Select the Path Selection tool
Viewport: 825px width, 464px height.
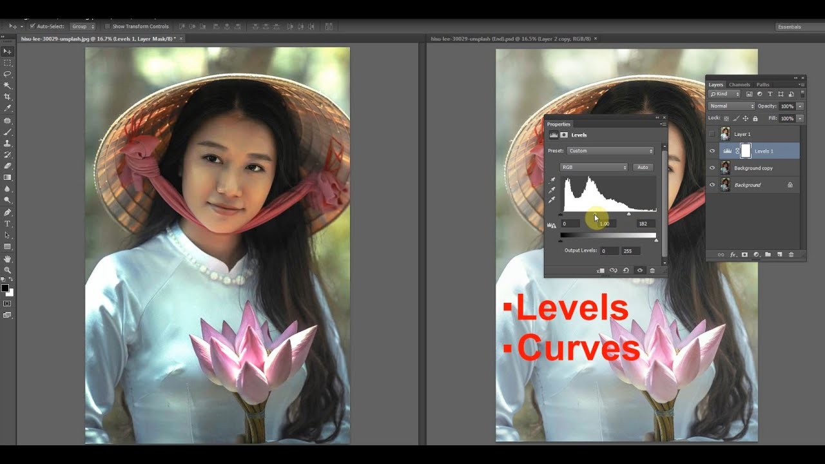[8, 235]
